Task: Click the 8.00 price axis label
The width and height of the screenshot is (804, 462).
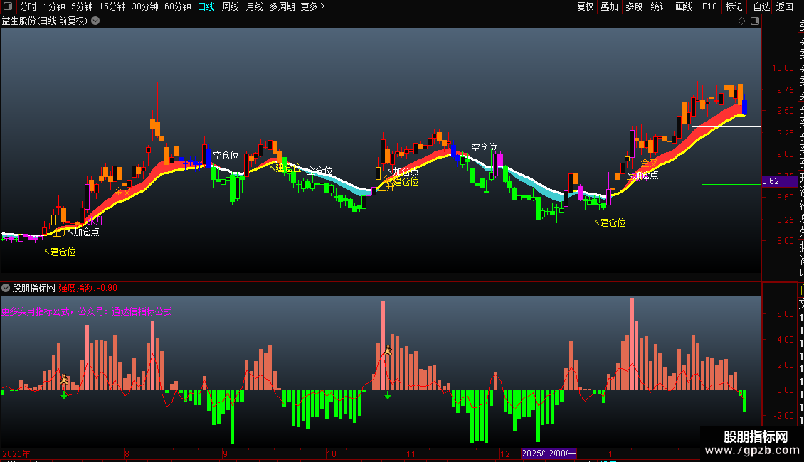Action: 785,241
